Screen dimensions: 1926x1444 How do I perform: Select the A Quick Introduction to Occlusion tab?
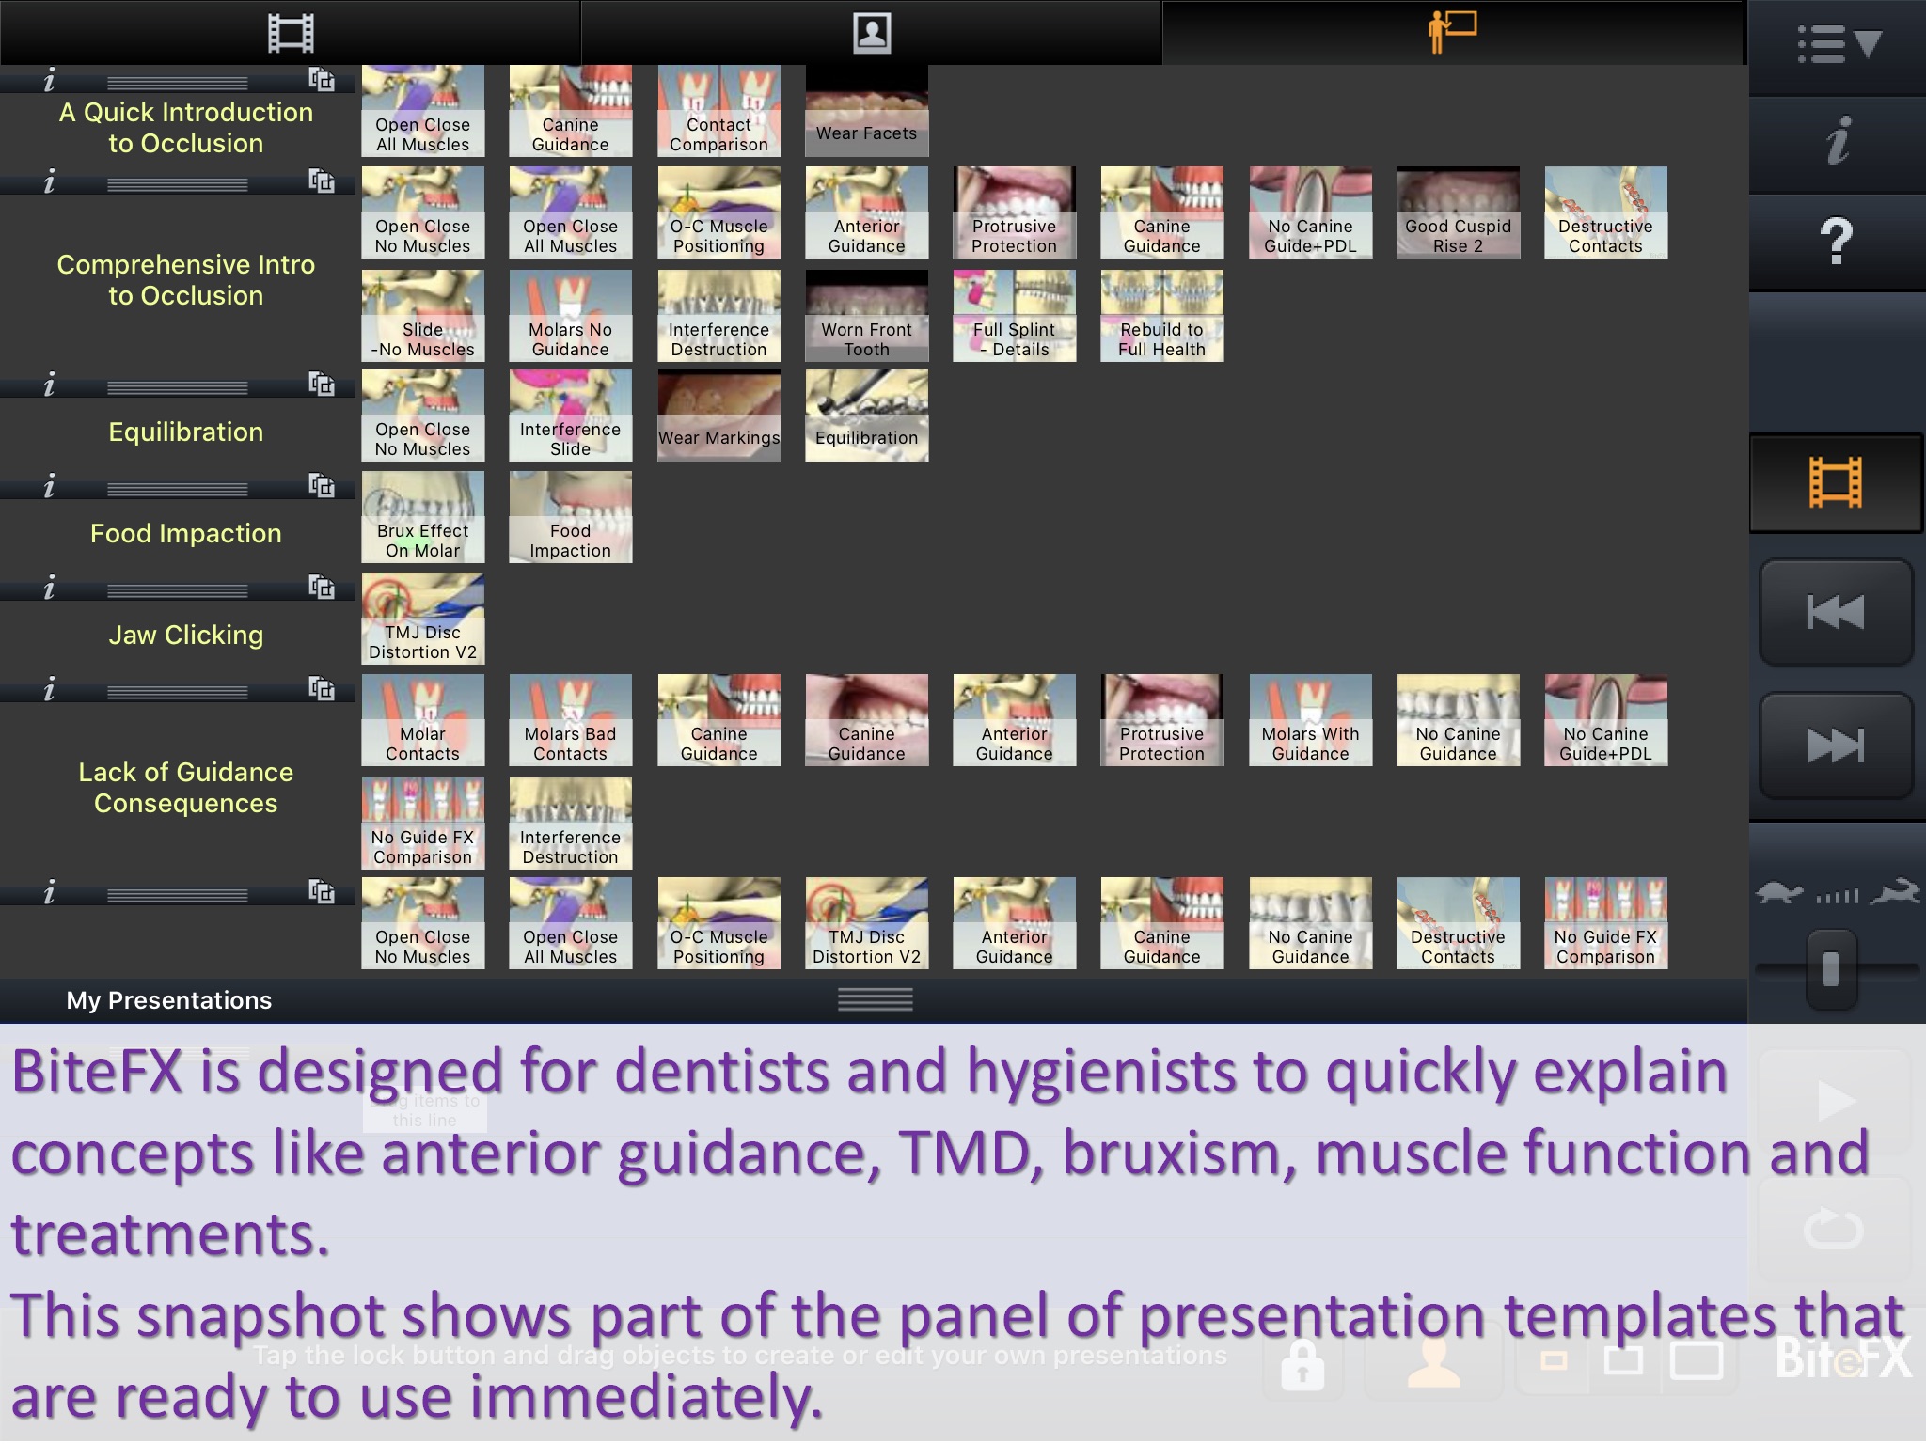(x=185, y=129)
